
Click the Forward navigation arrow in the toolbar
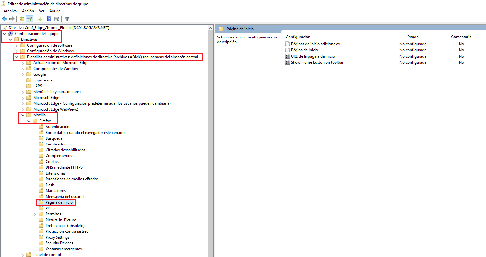(x=12, y=19)
